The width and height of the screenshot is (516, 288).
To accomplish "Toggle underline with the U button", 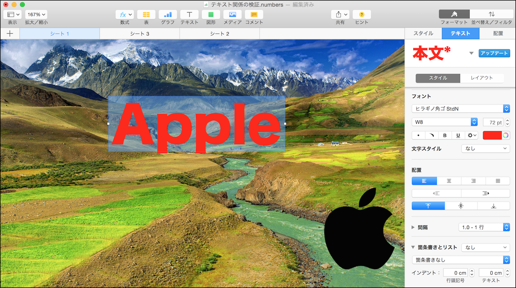I will click(x=458, y=135).
